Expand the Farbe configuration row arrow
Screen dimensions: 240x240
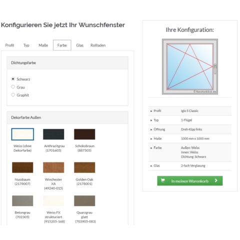click(x=151, y=148)
